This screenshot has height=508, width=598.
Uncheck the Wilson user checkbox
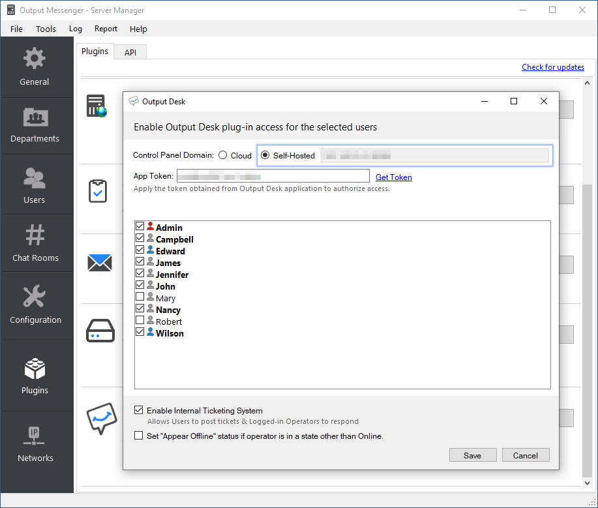tap(140, 332)
